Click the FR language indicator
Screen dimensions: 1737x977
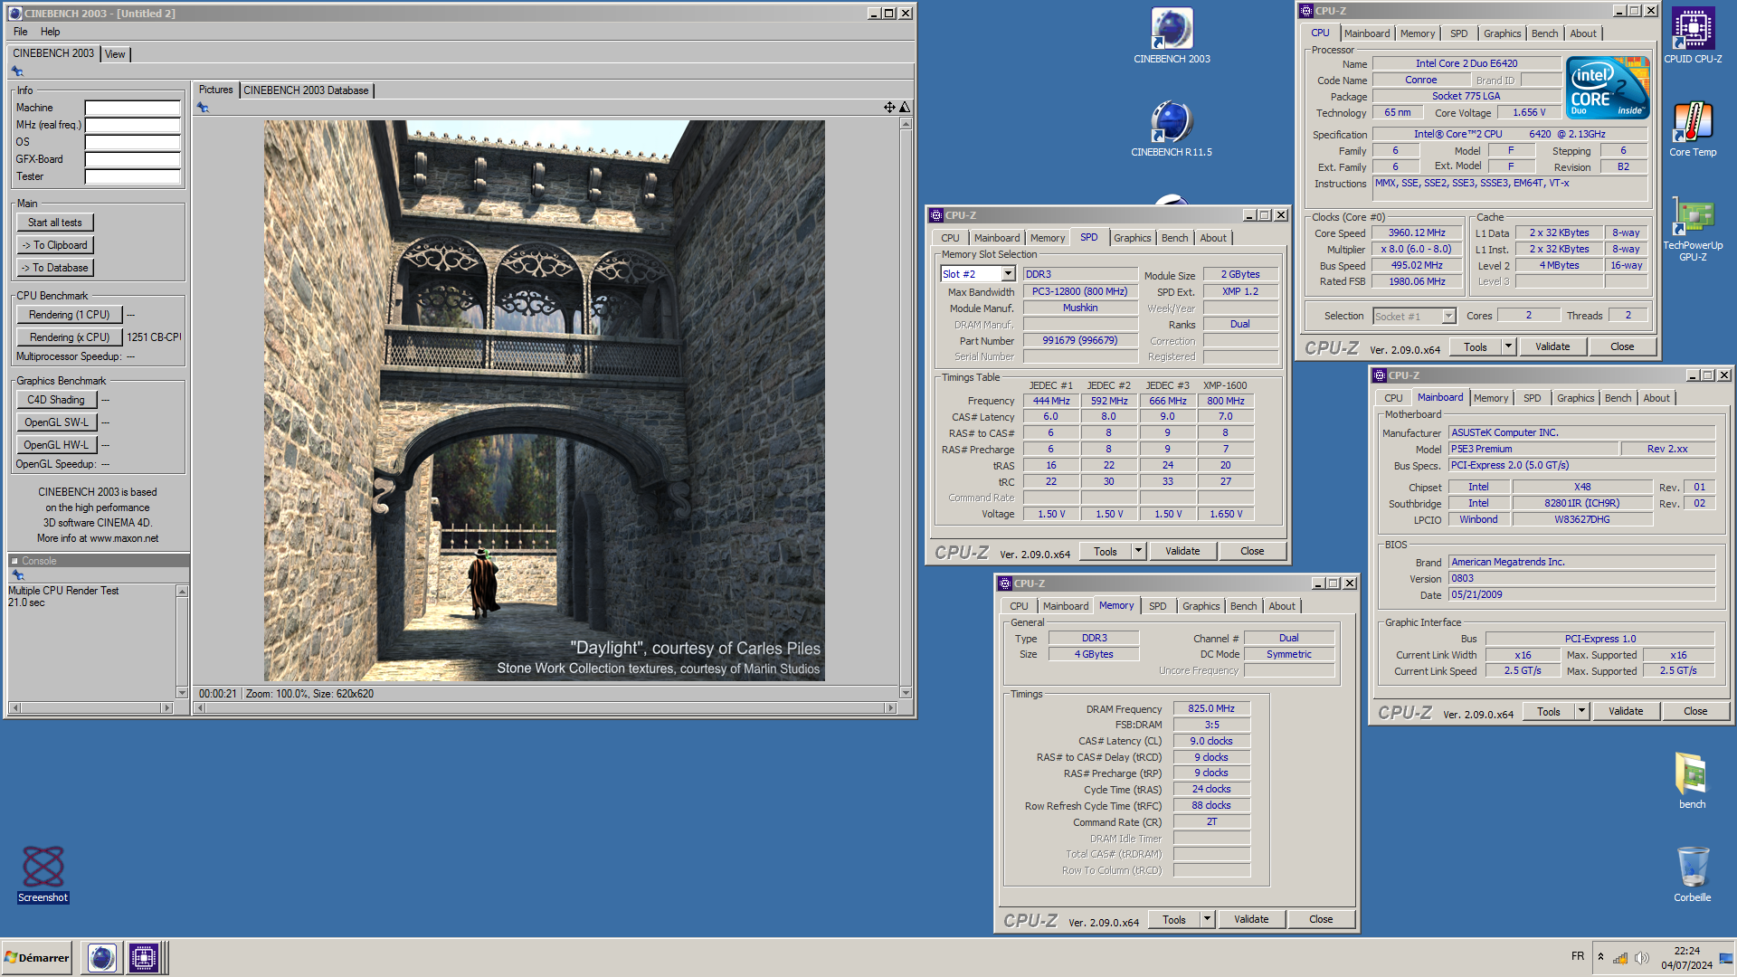(x=1577, y=956)
